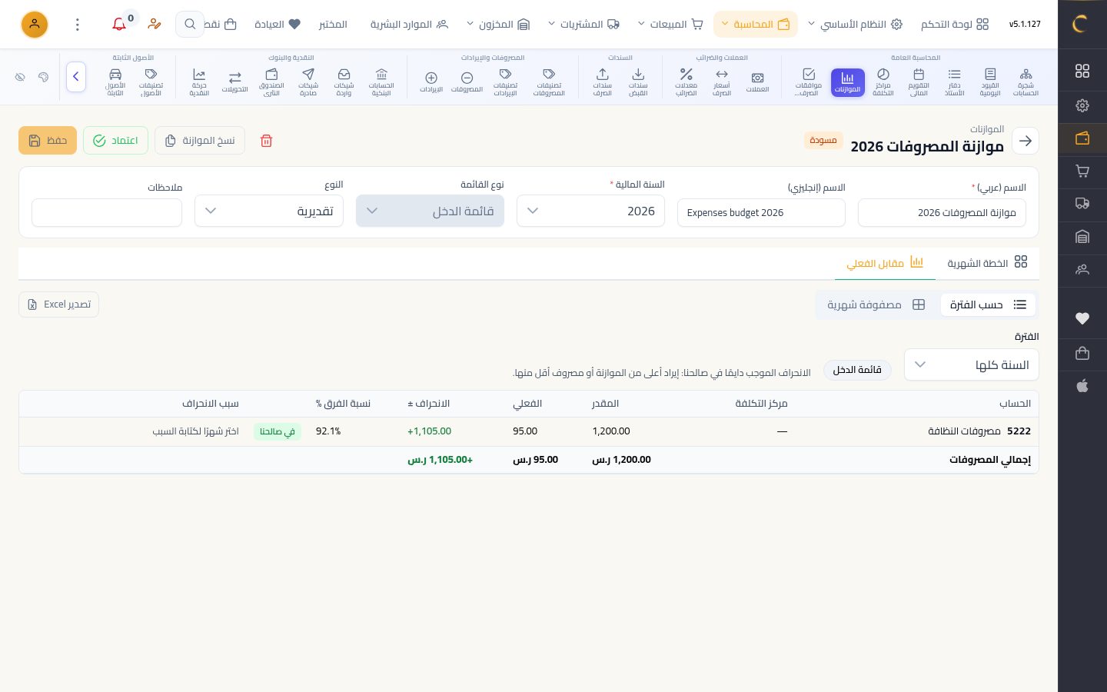
Task: Select the versus actual (مقابل الفعلي) tab
Action: (885, 263)
